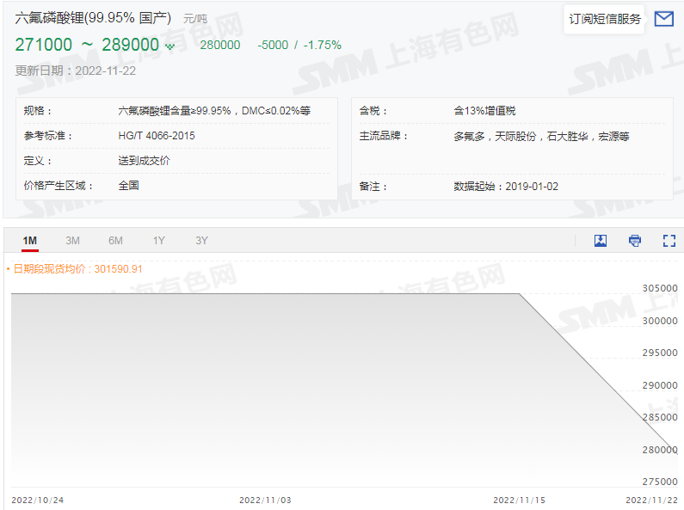This screenshot has height=510, width=684.
Task: Show the 1Y price history
Action: point(158,241)
